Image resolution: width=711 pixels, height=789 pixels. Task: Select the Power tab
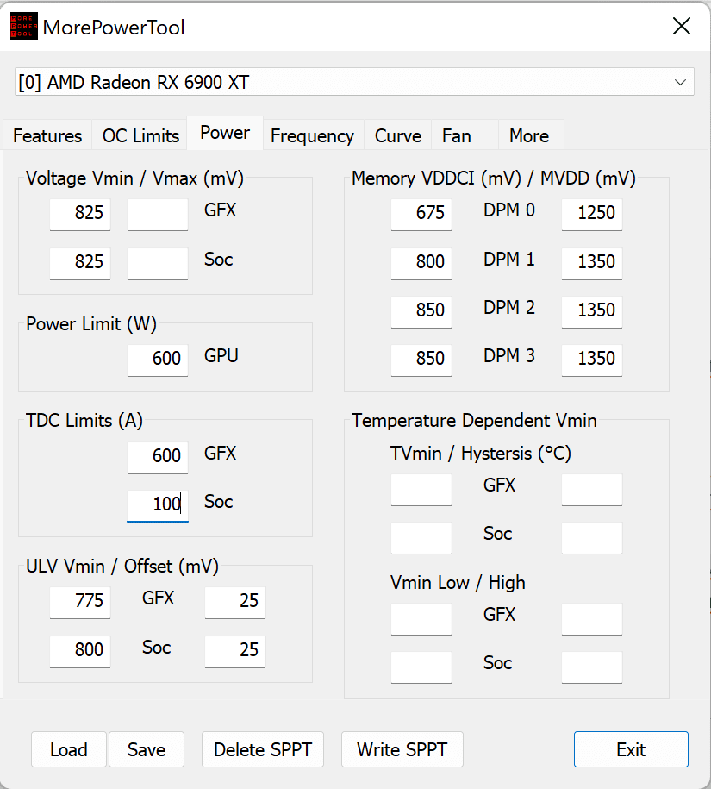point(225,133)
